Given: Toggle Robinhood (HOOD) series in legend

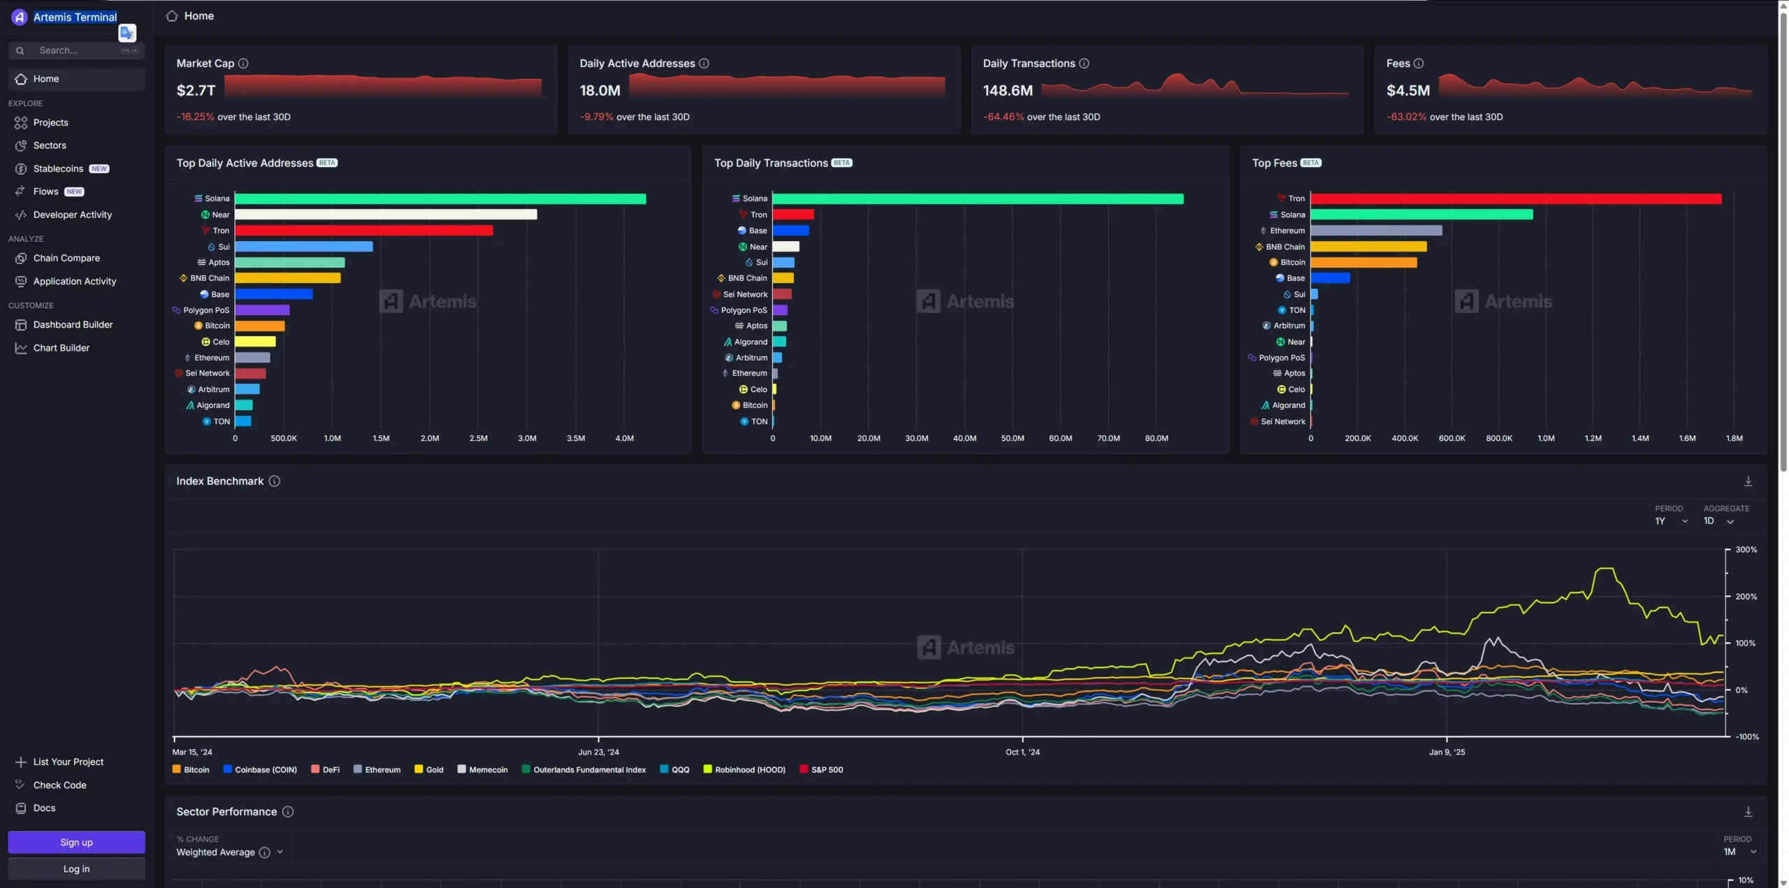Looking at the screenshot, I should click(744, 769).
